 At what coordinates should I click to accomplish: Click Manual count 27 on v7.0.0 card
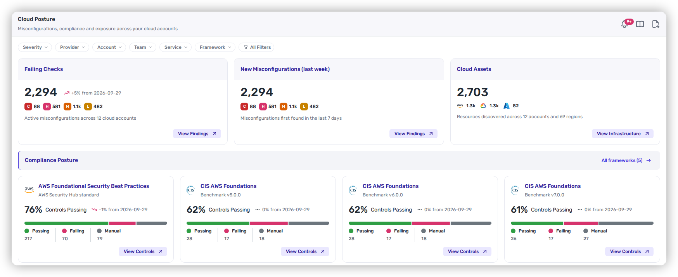coord(586,239)
